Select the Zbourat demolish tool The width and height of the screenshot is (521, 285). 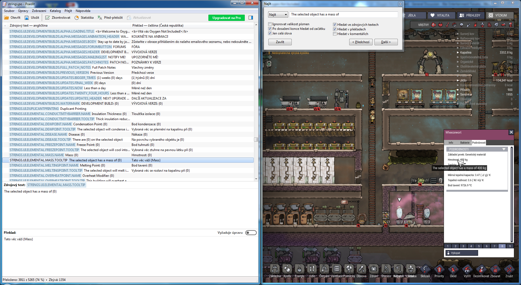tap(495, 270)
